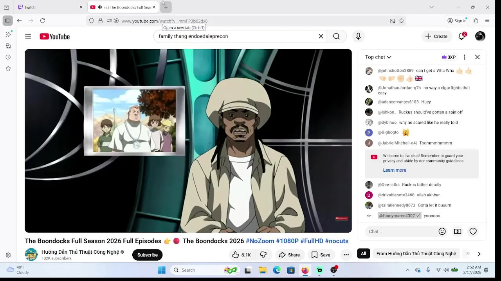Open browser extensions puzzle icon

coord(476,21)
